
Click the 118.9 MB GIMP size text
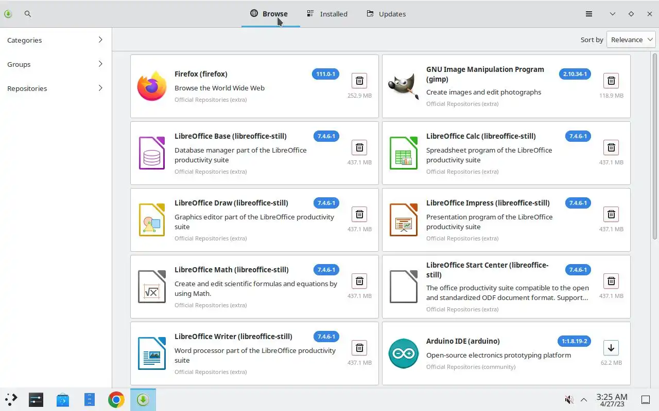point(611,96)
